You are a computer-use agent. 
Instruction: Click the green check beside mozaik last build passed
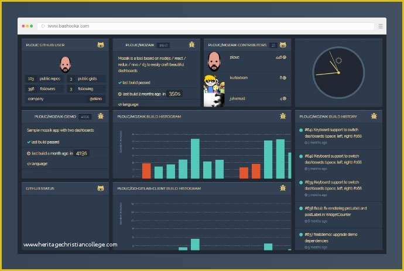120,83
